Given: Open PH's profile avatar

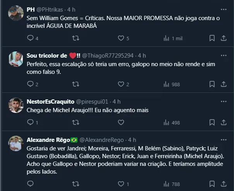Looking at the screenshot, I should (16, 14).
